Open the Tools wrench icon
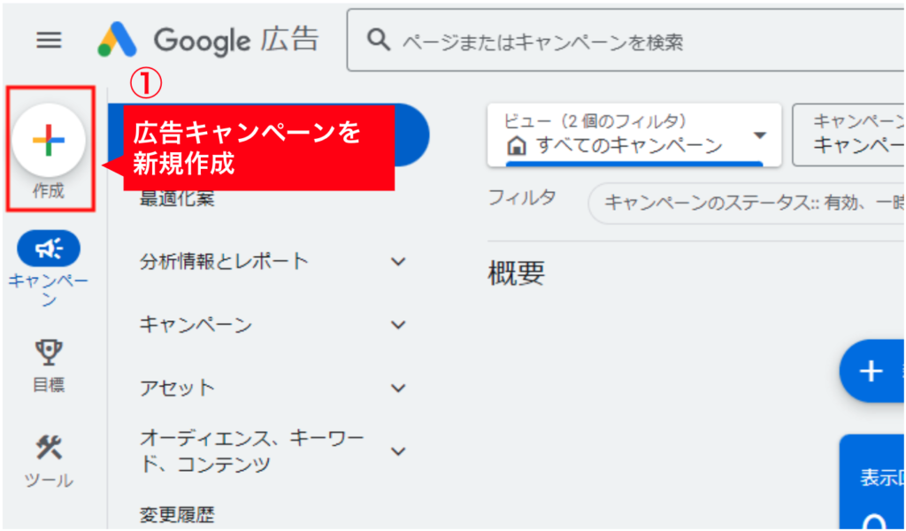The image size is (906, 531). pos(49,449)
